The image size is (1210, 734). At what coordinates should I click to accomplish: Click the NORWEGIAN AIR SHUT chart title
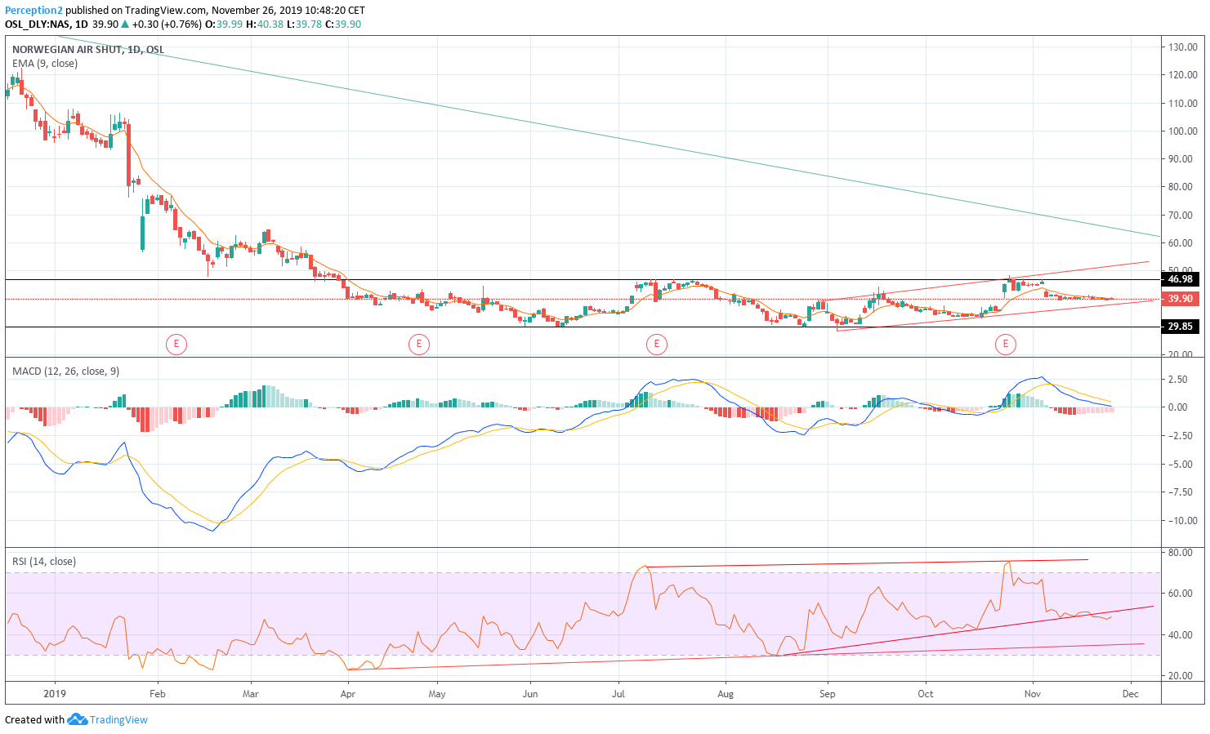click(88, 50)
